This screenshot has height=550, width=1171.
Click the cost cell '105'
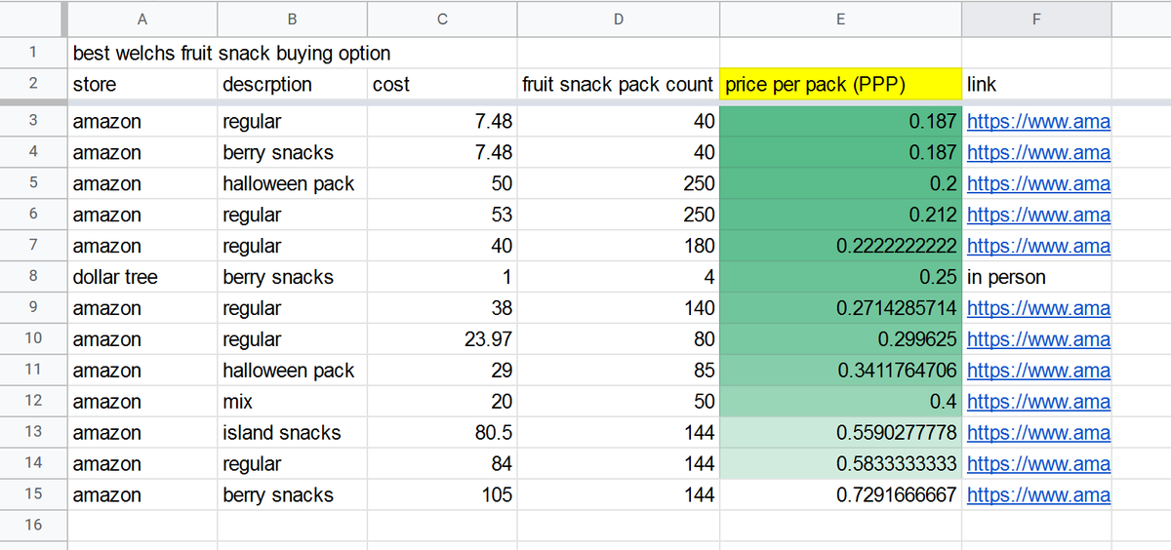pyautogui.click(x=442, y=495)
